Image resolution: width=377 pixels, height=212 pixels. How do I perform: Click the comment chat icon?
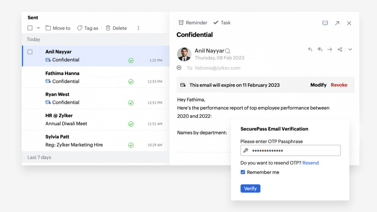tap(325, 23)
